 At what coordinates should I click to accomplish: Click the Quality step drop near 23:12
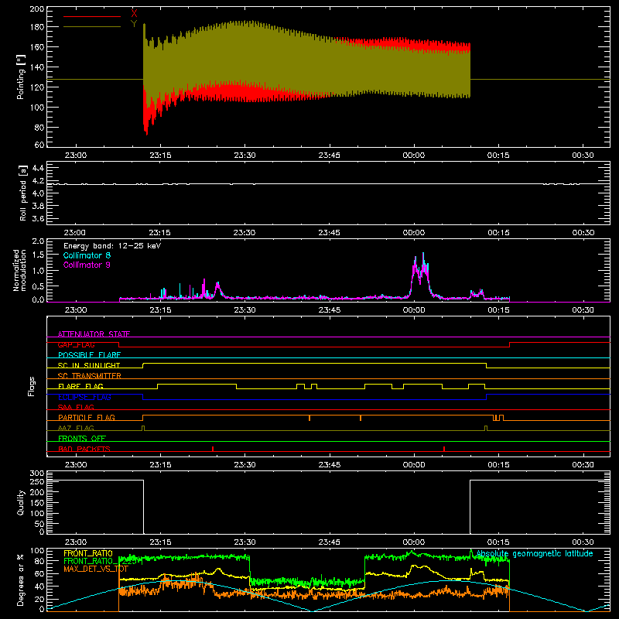click(x=143, y=507)
